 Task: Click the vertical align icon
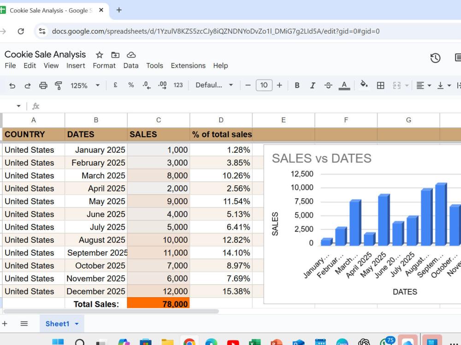coord(440,86)
